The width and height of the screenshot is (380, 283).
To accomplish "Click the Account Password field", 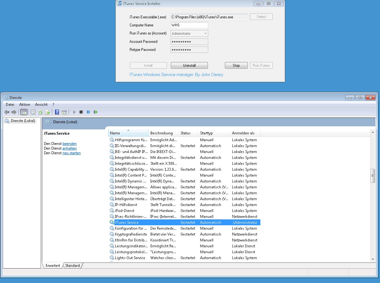I will pos(189,42).
